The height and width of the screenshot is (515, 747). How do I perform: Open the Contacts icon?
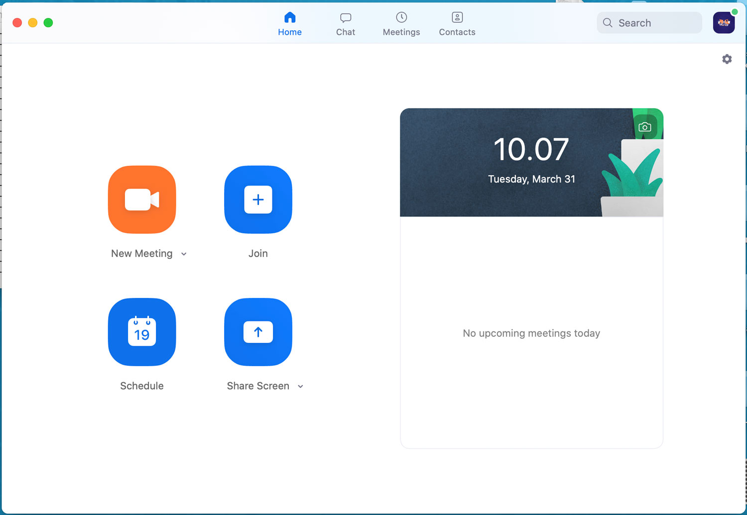click(457, 17)
